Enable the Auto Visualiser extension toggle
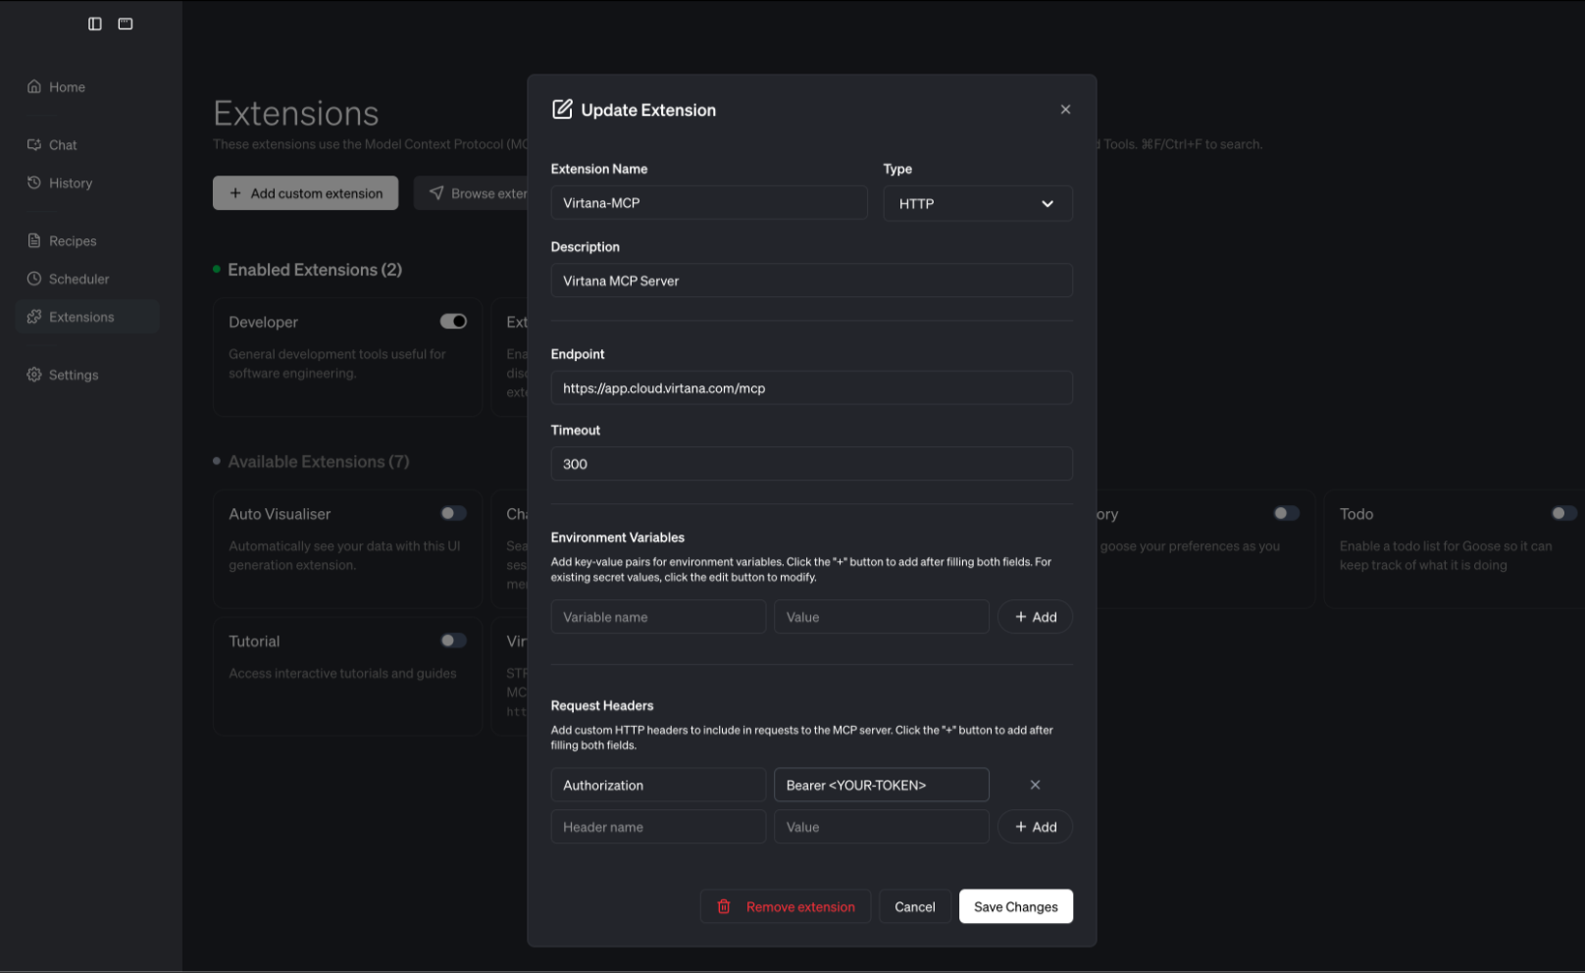Image resolution: width=1585 pixels, height=973 pixels. tap(453, 513)
